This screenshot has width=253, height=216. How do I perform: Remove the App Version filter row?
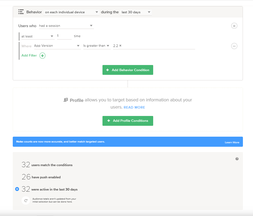(x=234, y=46)
